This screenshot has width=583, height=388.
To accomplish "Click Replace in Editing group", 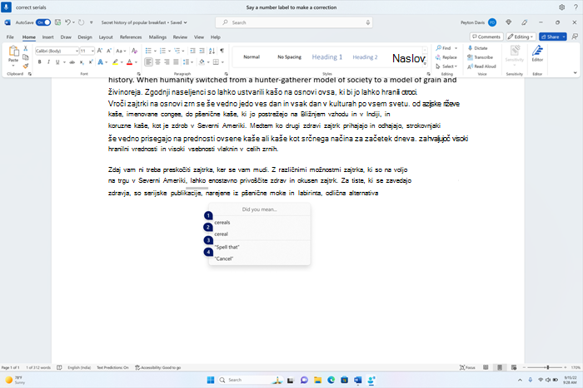I will pyautogui.click(x=446, y=57).
